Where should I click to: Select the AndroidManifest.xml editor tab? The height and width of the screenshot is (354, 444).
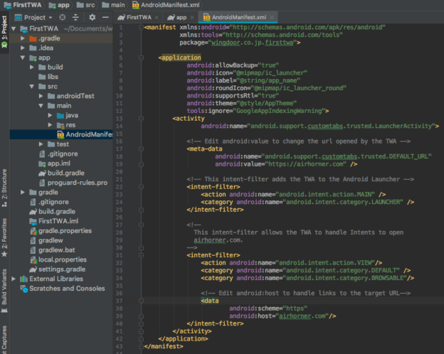point(240,16)
